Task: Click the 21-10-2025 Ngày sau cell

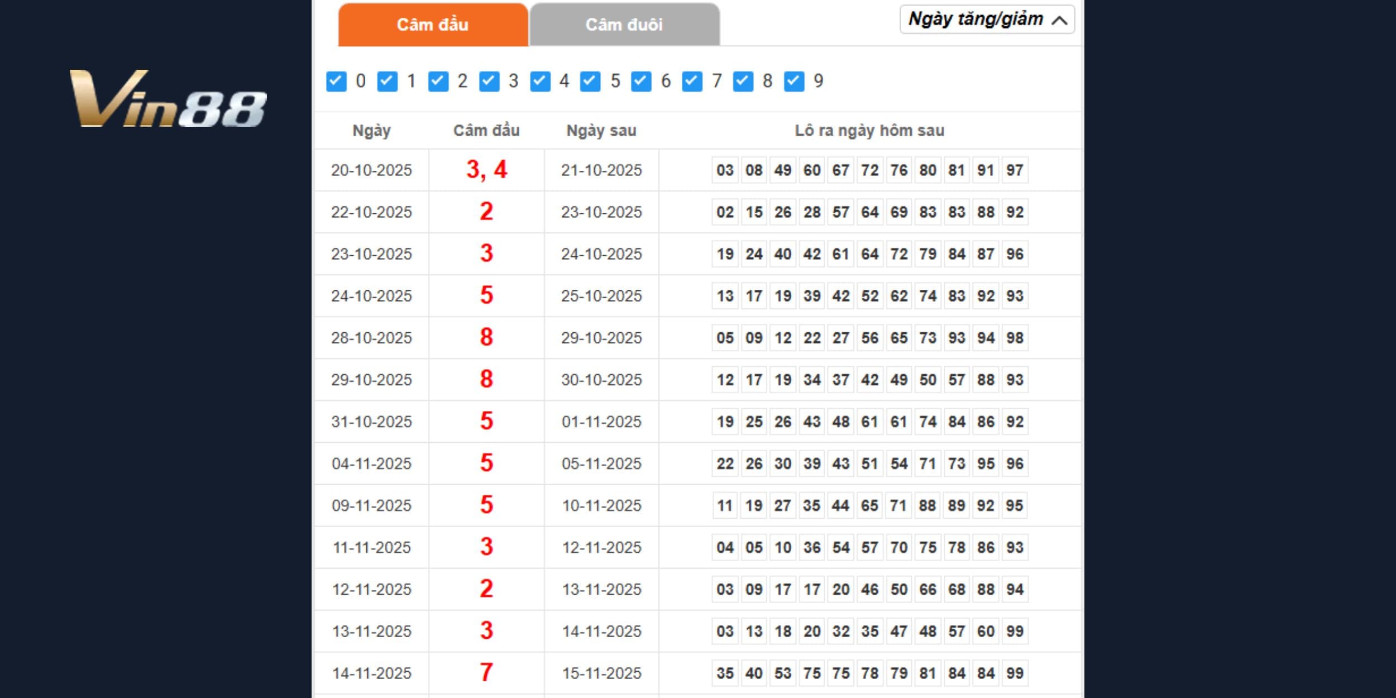Action: [601, 170]
